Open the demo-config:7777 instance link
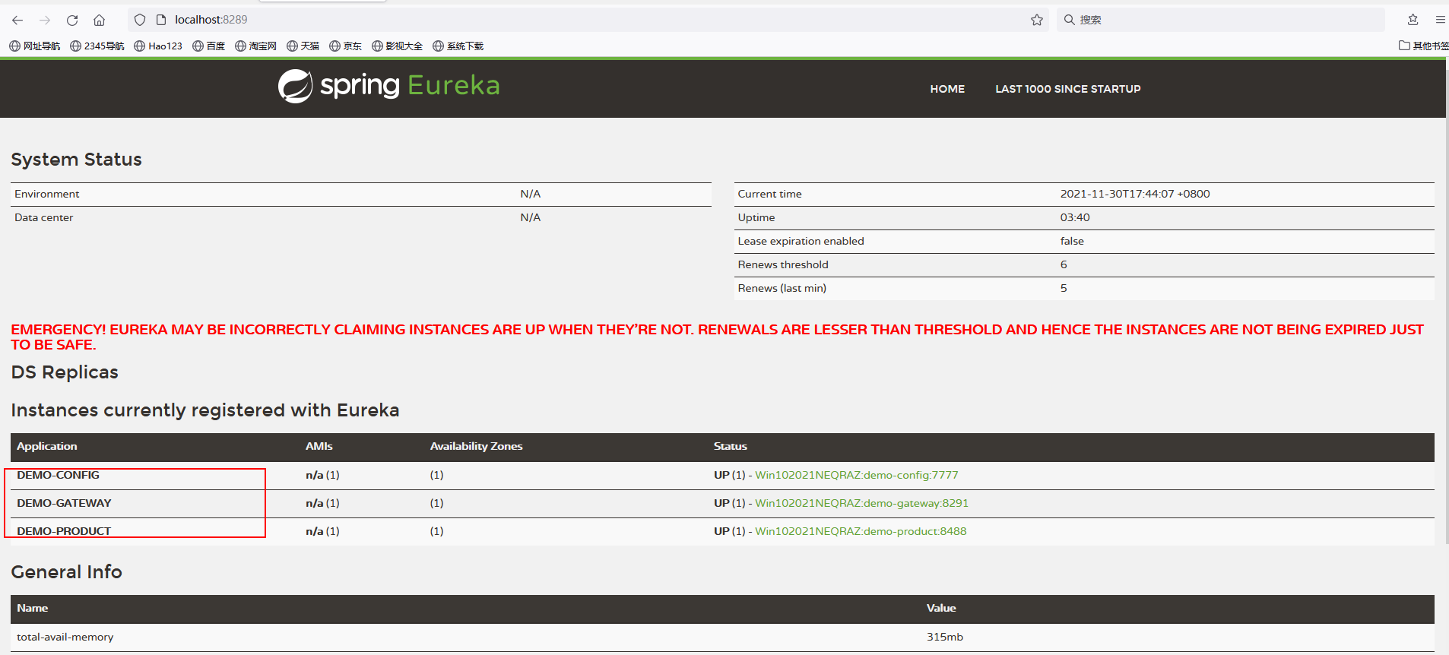 857,475
